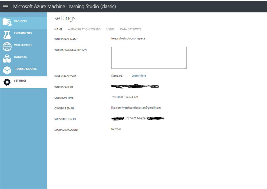Select the subscription ID value b787-4213-b929

(x=135, y=118)
